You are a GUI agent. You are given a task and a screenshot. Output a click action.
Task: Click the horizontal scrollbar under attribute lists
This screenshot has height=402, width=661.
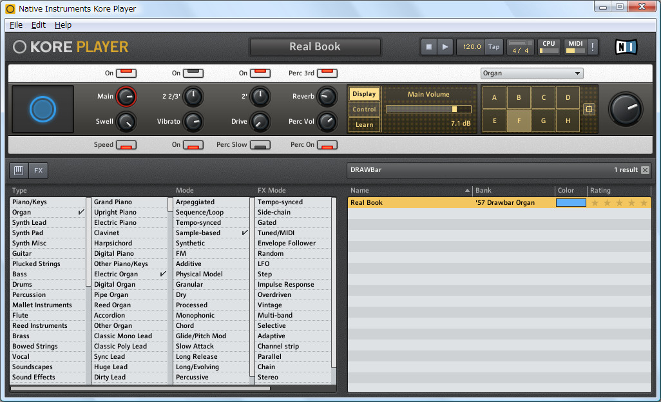[140, 388]
